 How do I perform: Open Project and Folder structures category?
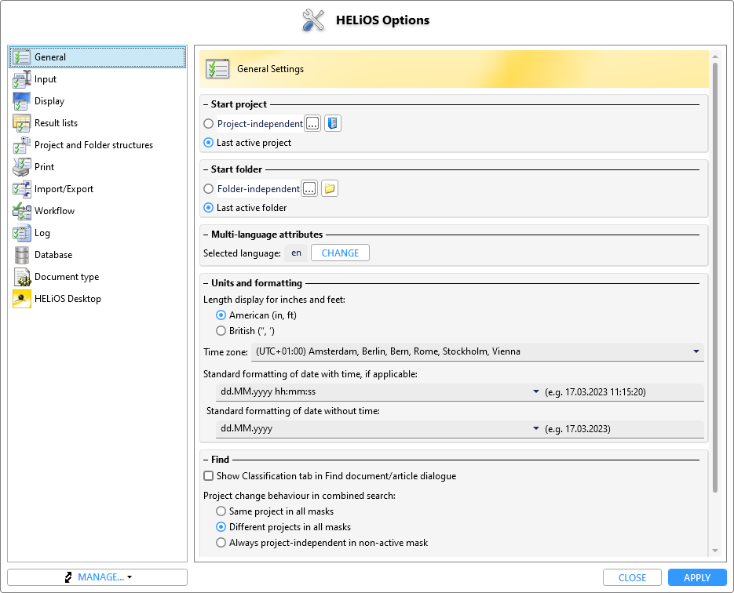tap(97, 145)
